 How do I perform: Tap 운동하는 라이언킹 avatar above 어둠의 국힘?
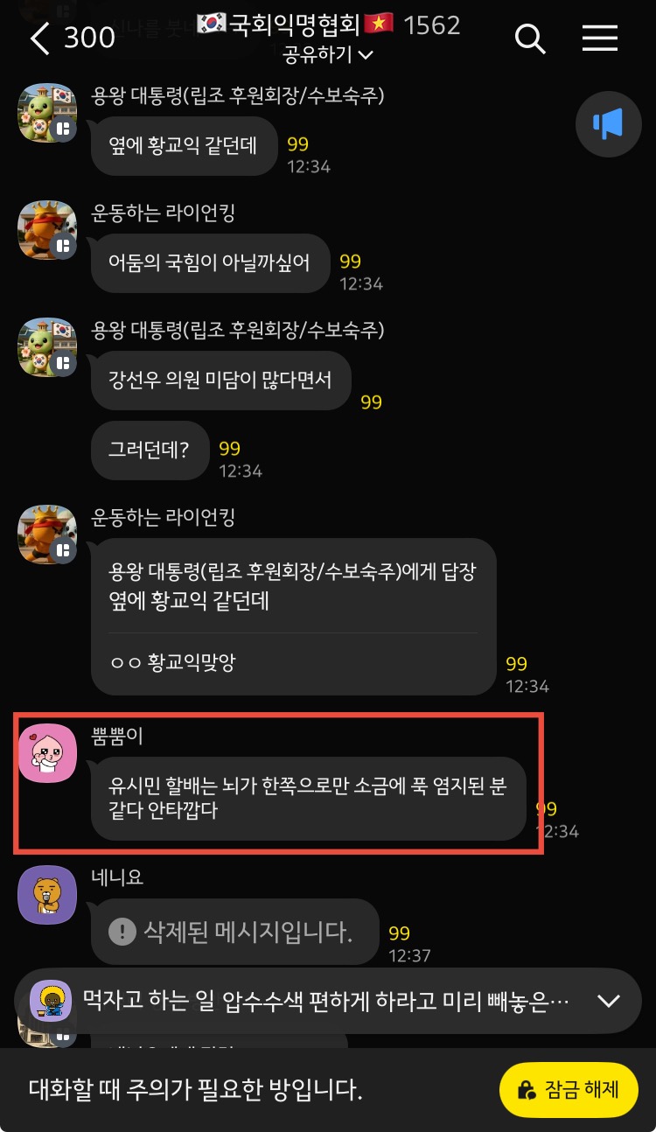click(47, 230)
